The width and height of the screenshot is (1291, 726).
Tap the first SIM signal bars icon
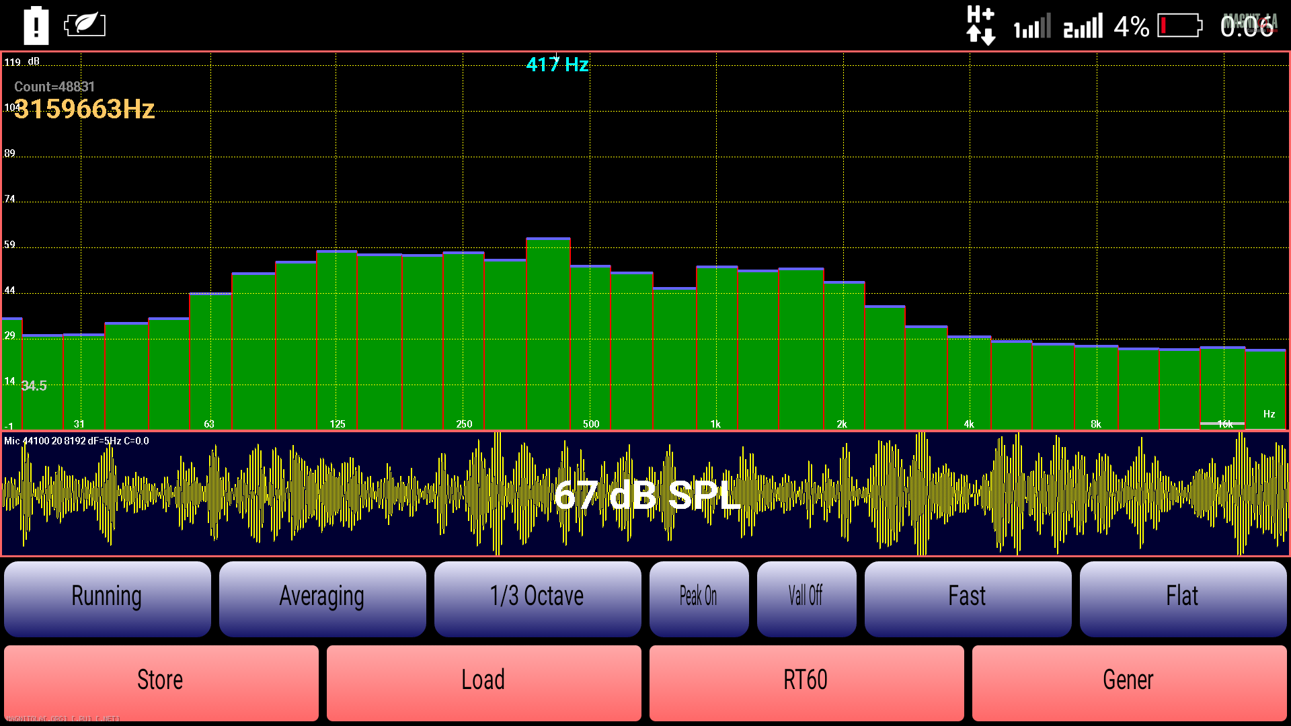(x=1032, y=27)
